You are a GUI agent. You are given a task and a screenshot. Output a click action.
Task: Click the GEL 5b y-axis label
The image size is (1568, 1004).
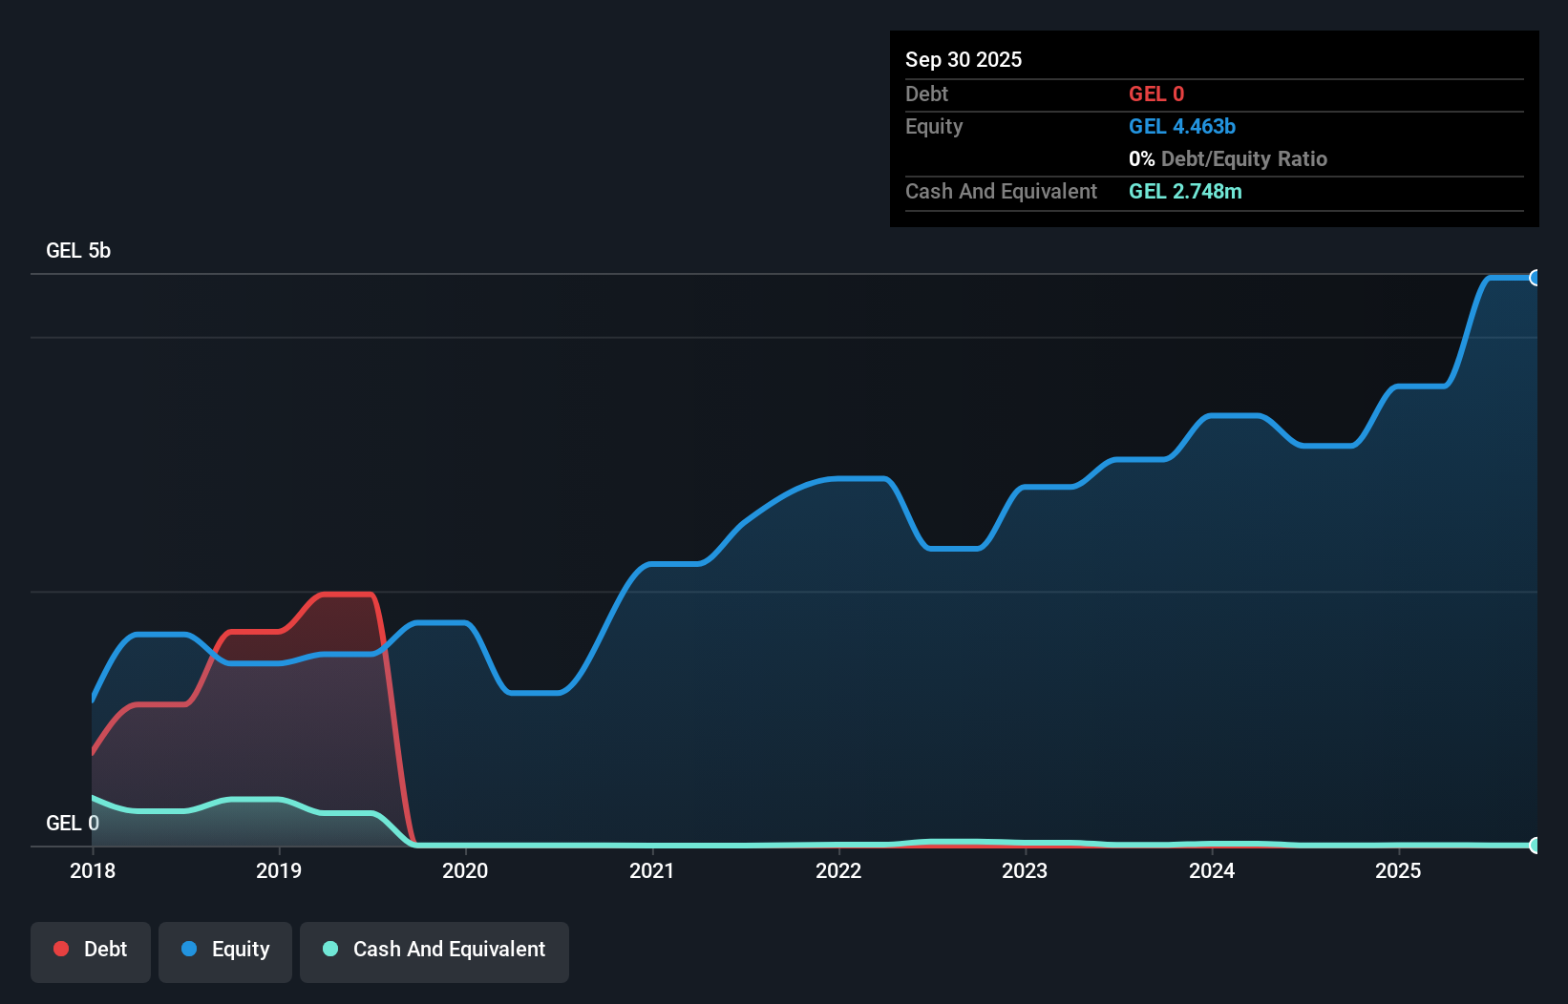78,251
